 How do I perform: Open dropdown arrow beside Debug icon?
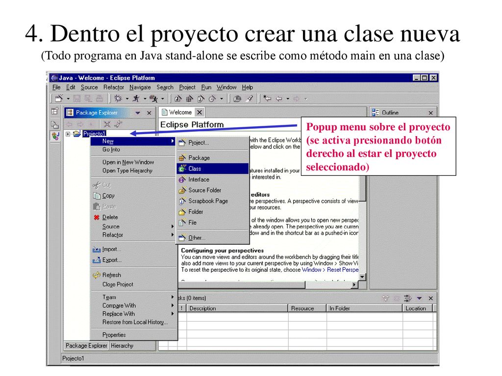pyautogui.click(x=127, y=99)
